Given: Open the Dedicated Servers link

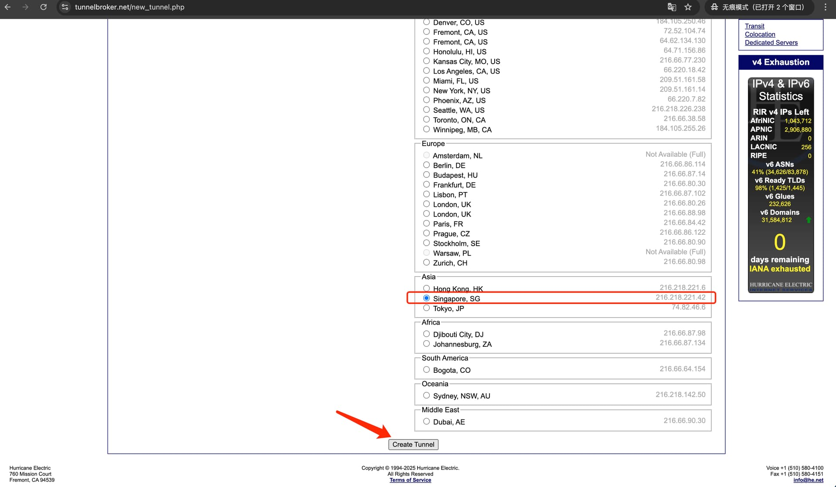Looking at the screenshot, I should click(x=771, y=43).
